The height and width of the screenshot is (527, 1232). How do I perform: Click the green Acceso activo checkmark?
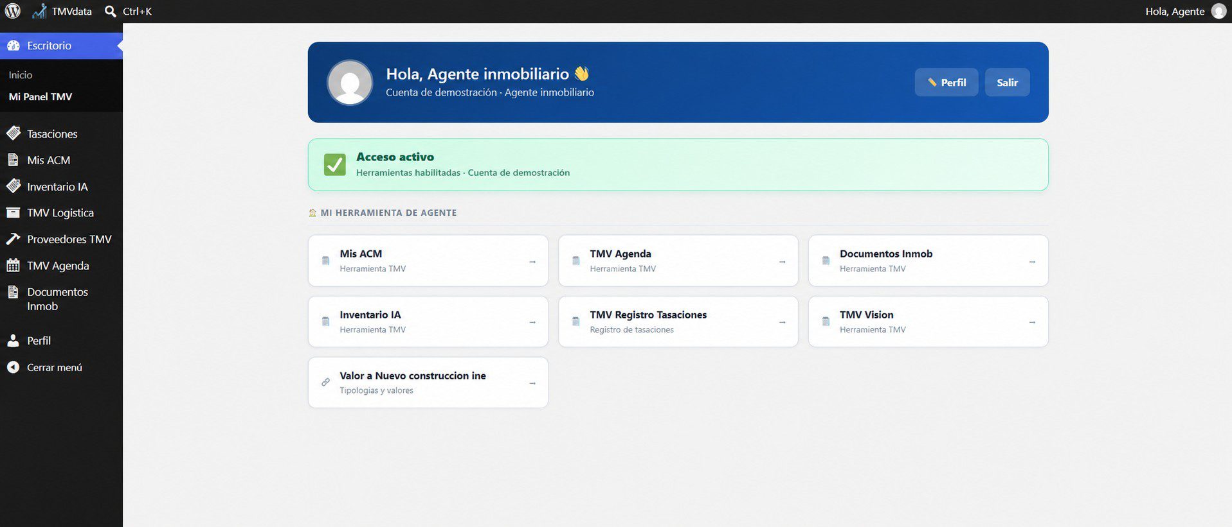[x=334, y=164]
